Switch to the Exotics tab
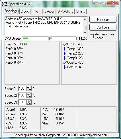The height and width of the screenshot is (139, 121). click(50, 11)
